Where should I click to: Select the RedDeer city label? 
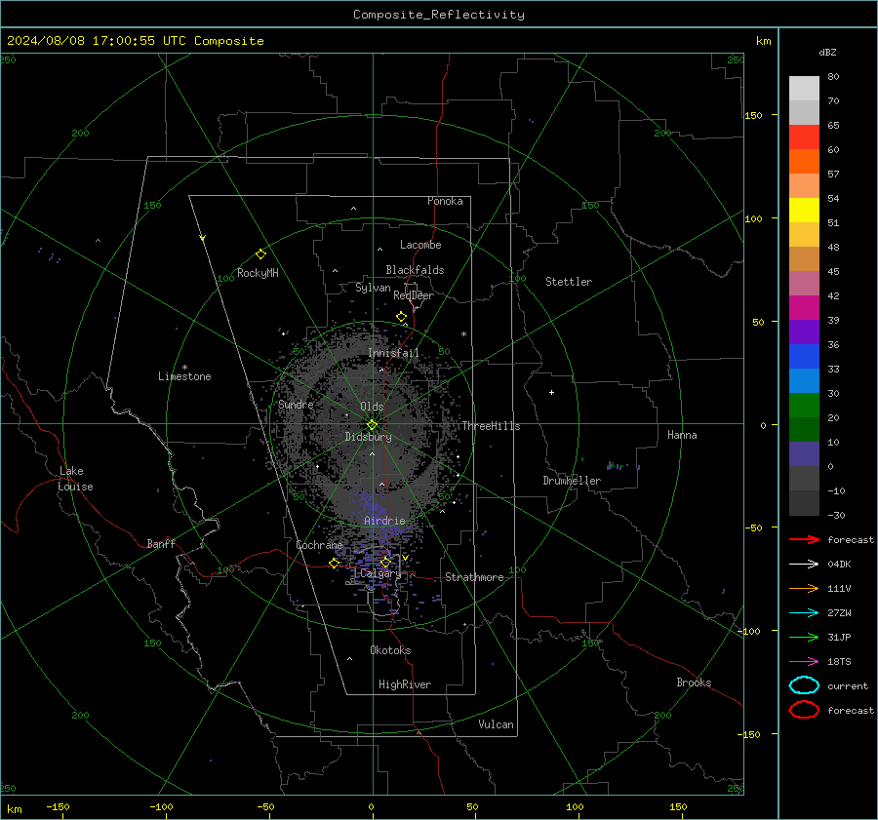(x=414, y=295)
